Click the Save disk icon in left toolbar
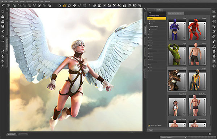 tap(3, 26)
